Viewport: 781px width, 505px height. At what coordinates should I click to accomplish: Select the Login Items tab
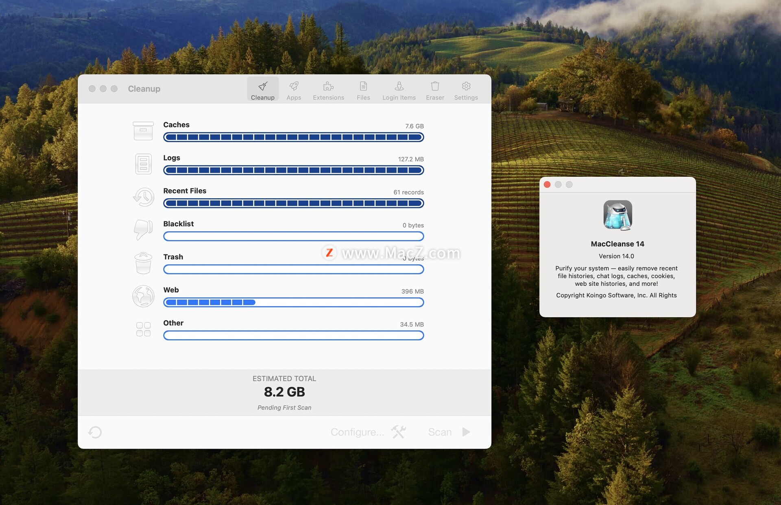(399, 89)
